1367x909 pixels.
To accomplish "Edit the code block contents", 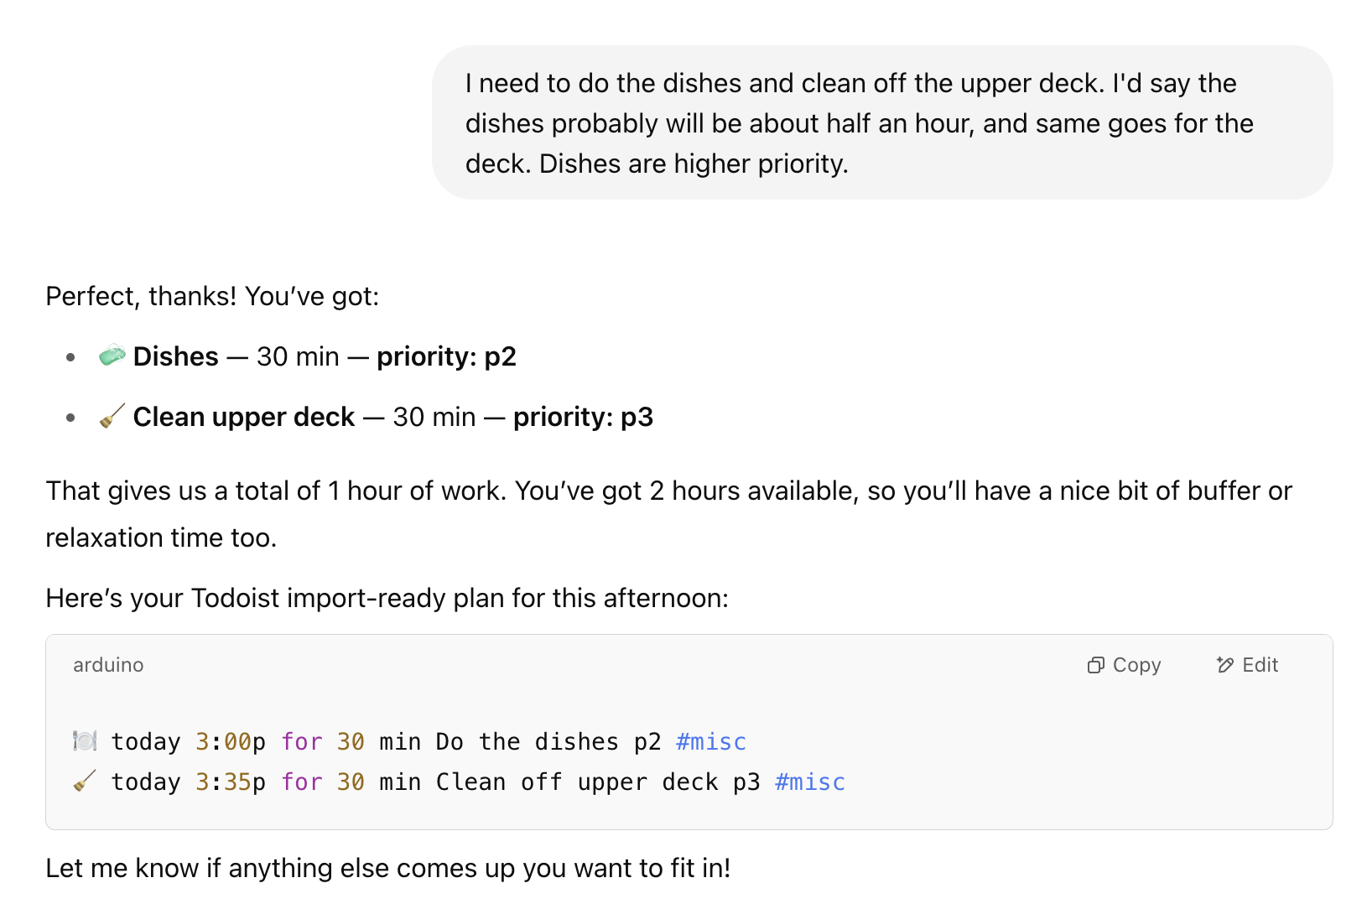I will pos(1247,665).
